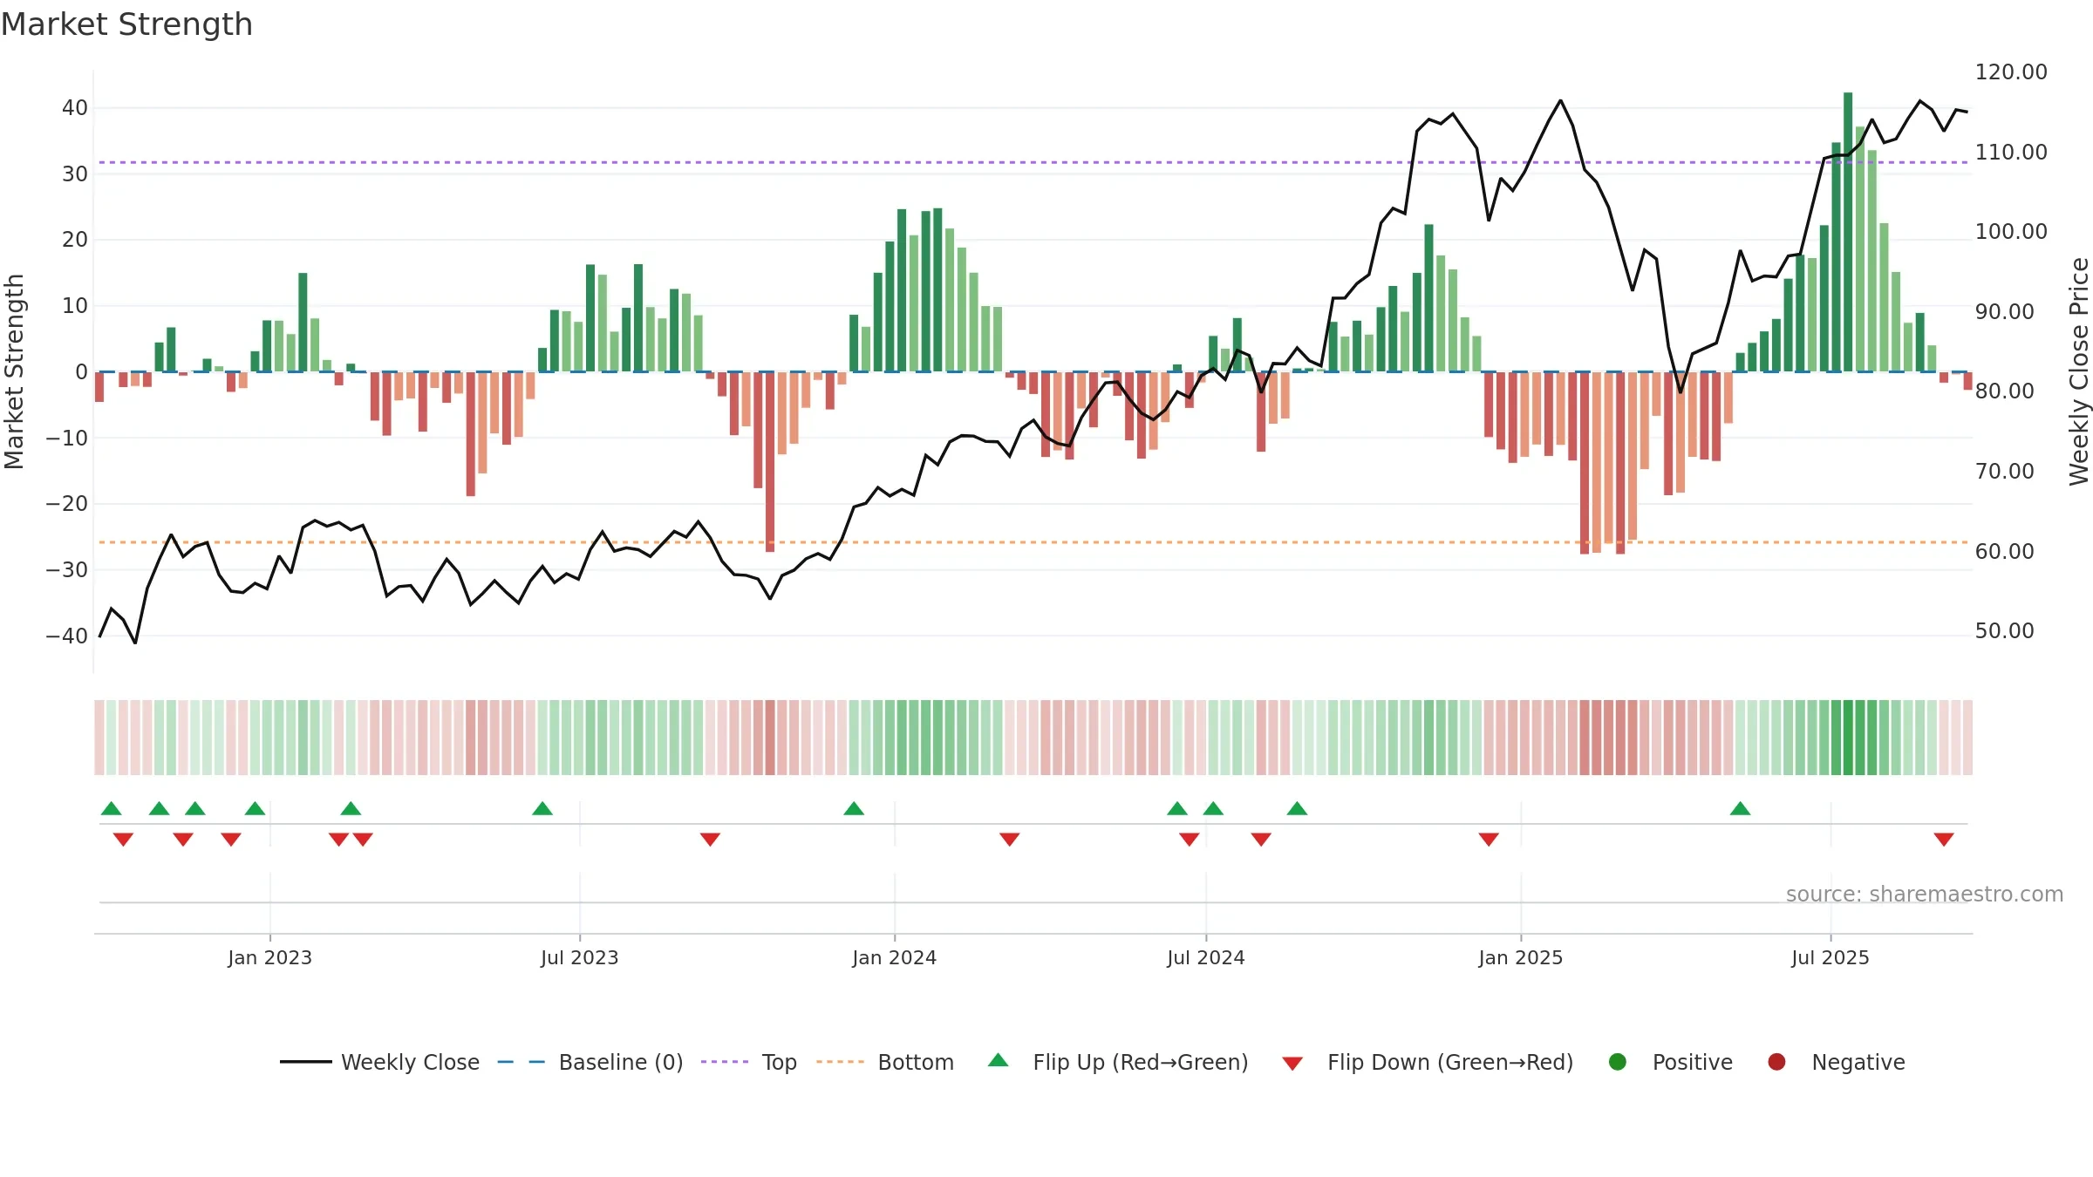2093x1177 pixels.
Task: Click the 90.00 price axis label
Action: pyautogui.click(x=2004, y=312)
